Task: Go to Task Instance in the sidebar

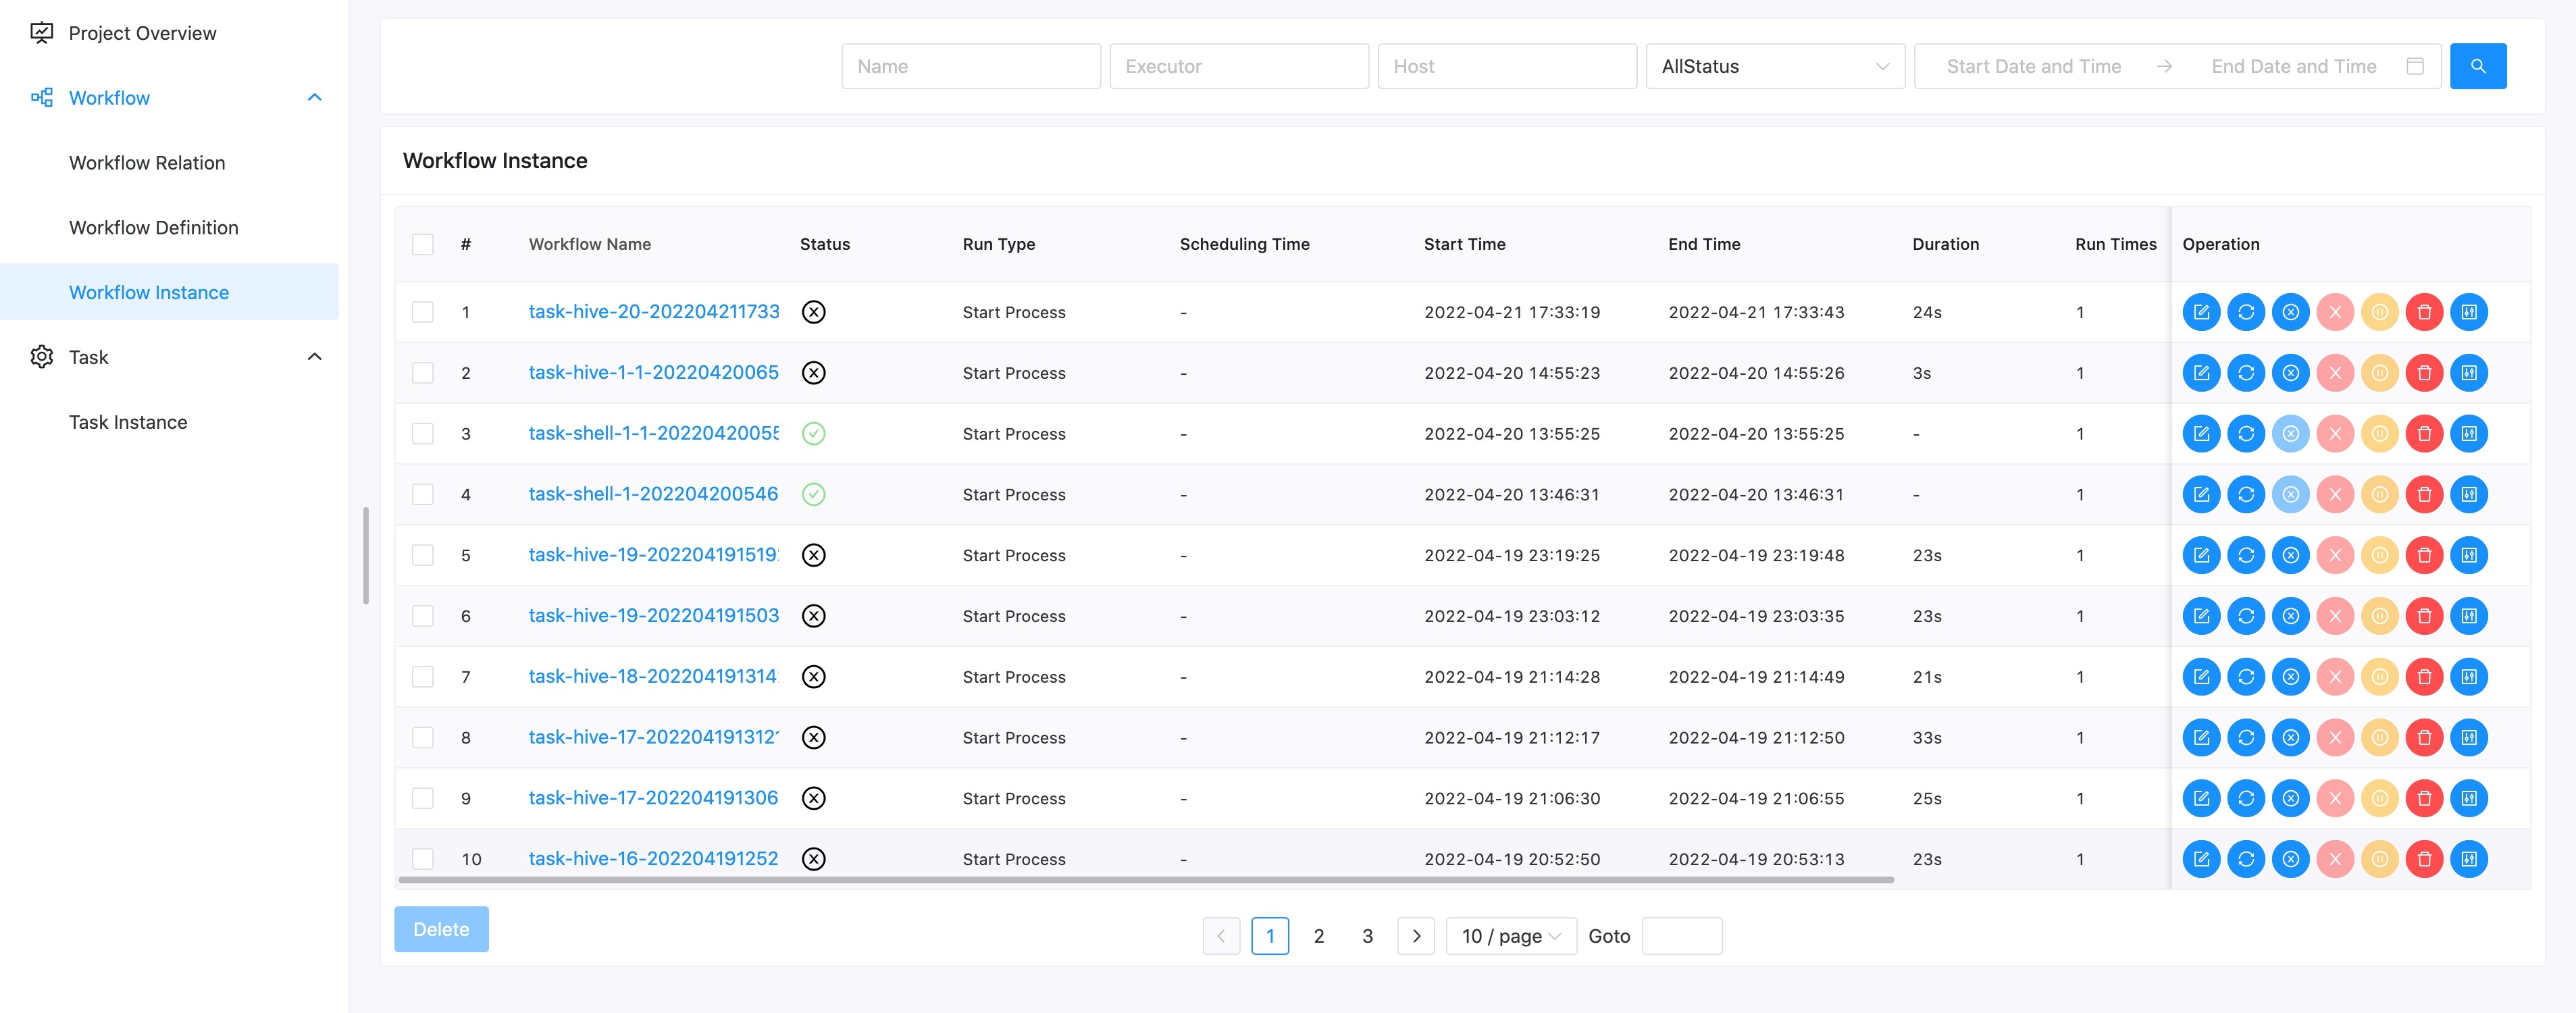Action: click(128, 422)
